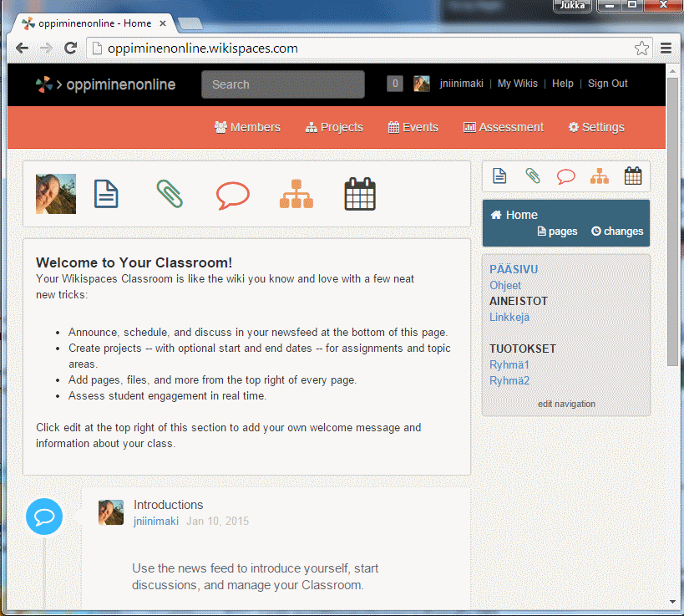
Task: Open the pages link in sidebar
Action: 558,231
